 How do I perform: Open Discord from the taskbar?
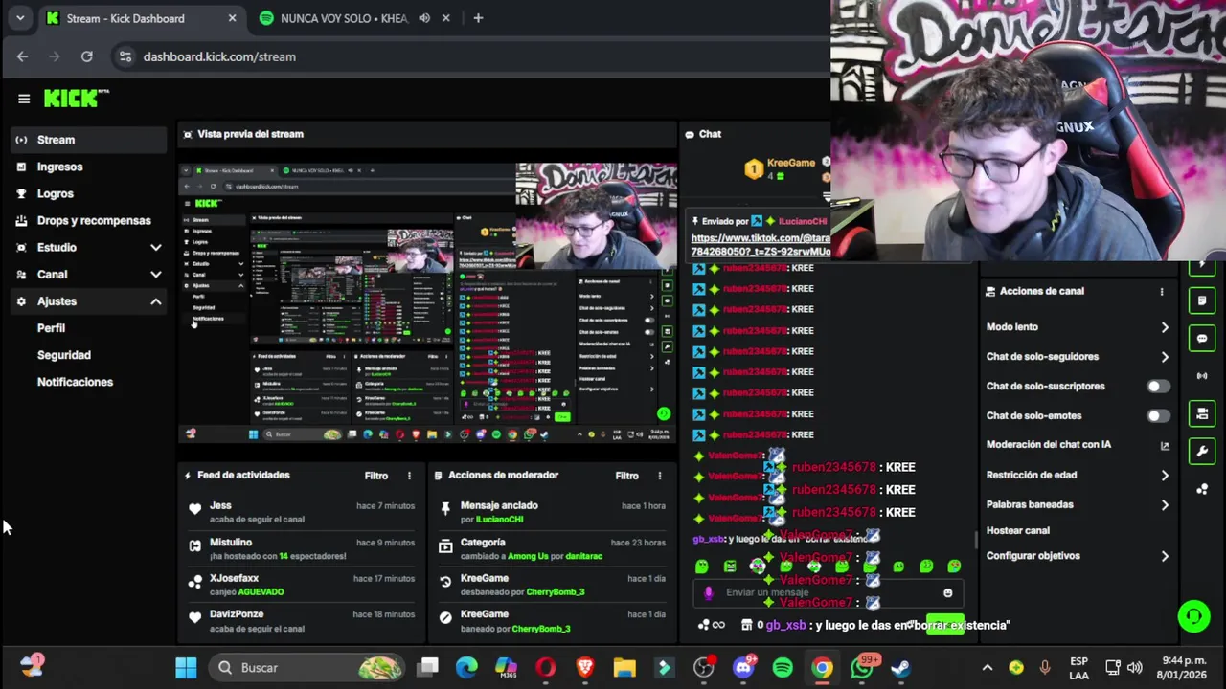click(743, 667)
